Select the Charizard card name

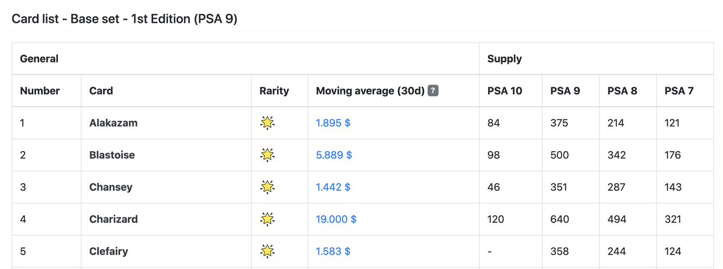[x=113, y=219]
